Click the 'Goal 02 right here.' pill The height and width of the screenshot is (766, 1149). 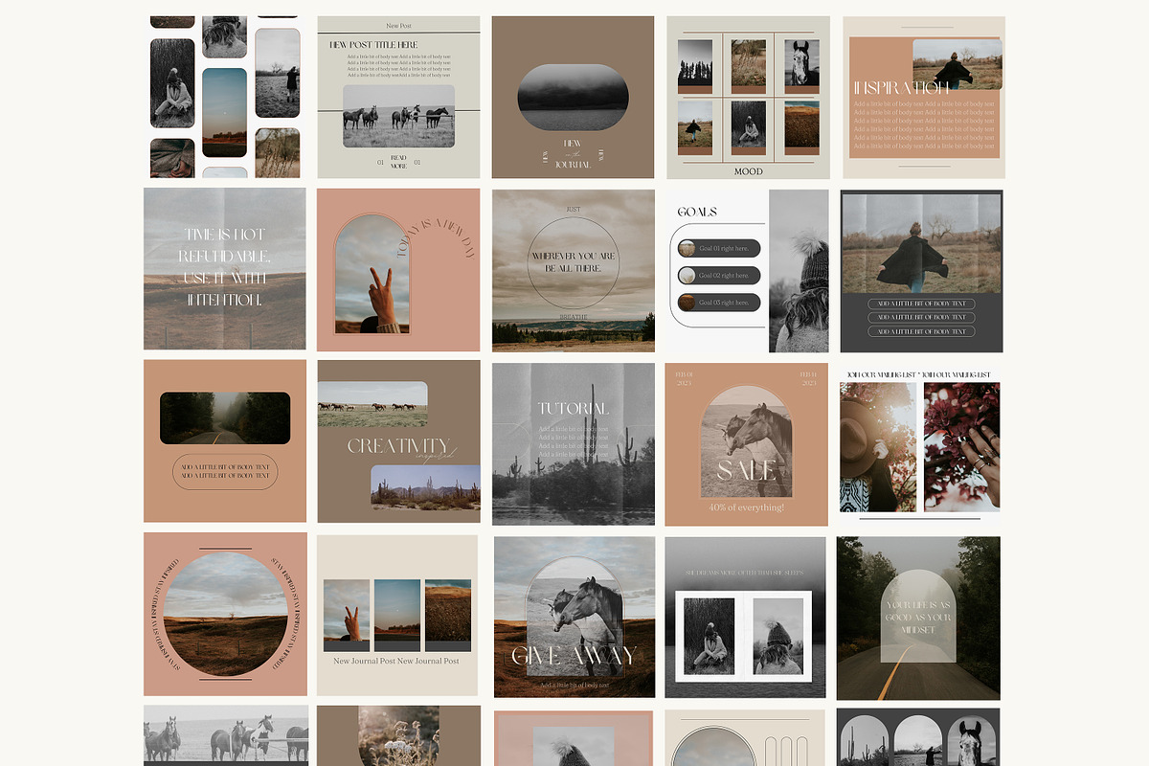[718, 276]
